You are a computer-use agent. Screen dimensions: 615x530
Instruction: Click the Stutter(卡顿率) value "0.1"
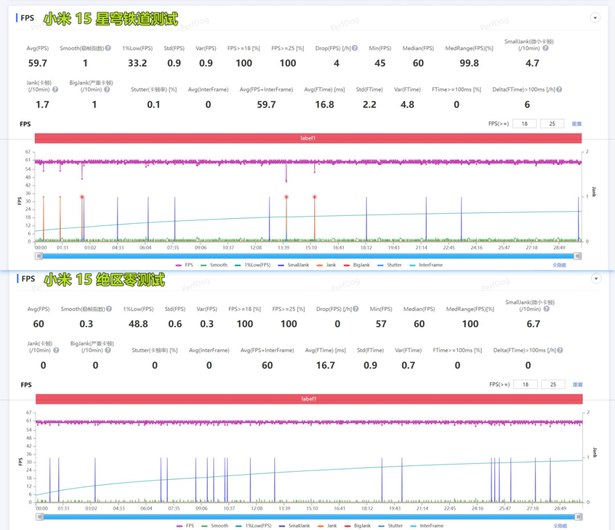(154, 105)
